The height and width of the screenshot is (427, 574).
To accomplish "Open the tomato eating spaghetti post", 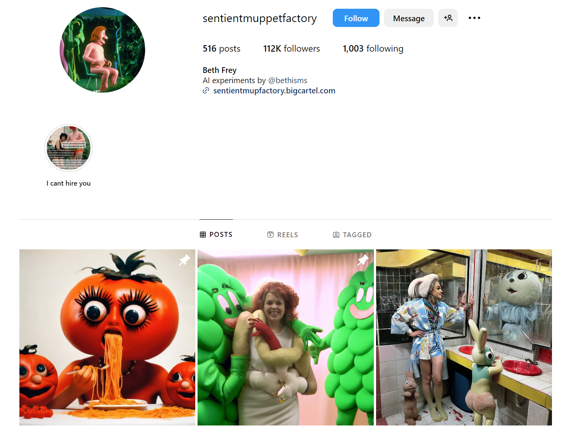I will click(x=107, y=337).
